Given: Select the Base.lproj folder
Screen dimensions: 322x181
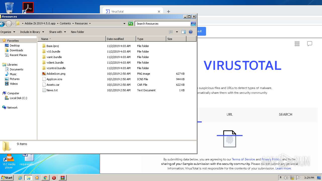Looking at the screenshot, I should (x=53, y=46).
